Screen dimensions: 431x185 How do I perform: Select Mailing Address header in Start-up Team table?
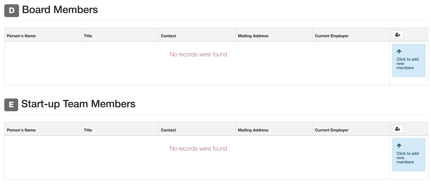point(253,130)
